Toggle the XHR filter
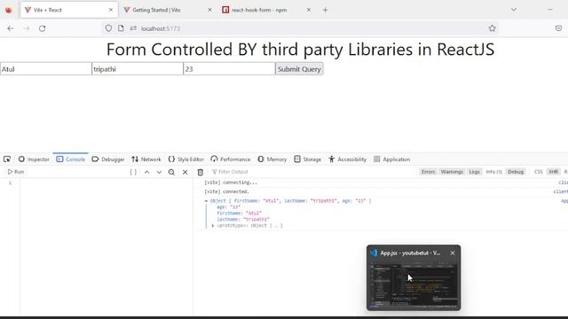This screenshot has width=568, height=319. 553,172
